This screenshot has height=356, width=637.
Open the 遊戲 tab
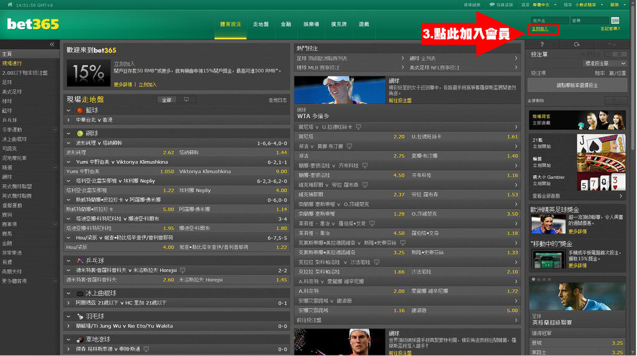[364, 24]
